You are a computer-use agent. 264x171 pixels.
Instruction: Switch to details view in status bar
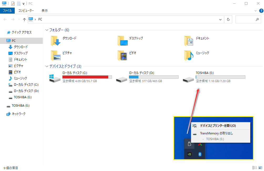tap(254, 168)
